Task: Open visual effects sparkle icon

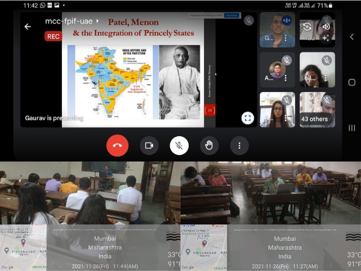Action: pyautogui.click(x=325, y=38)
